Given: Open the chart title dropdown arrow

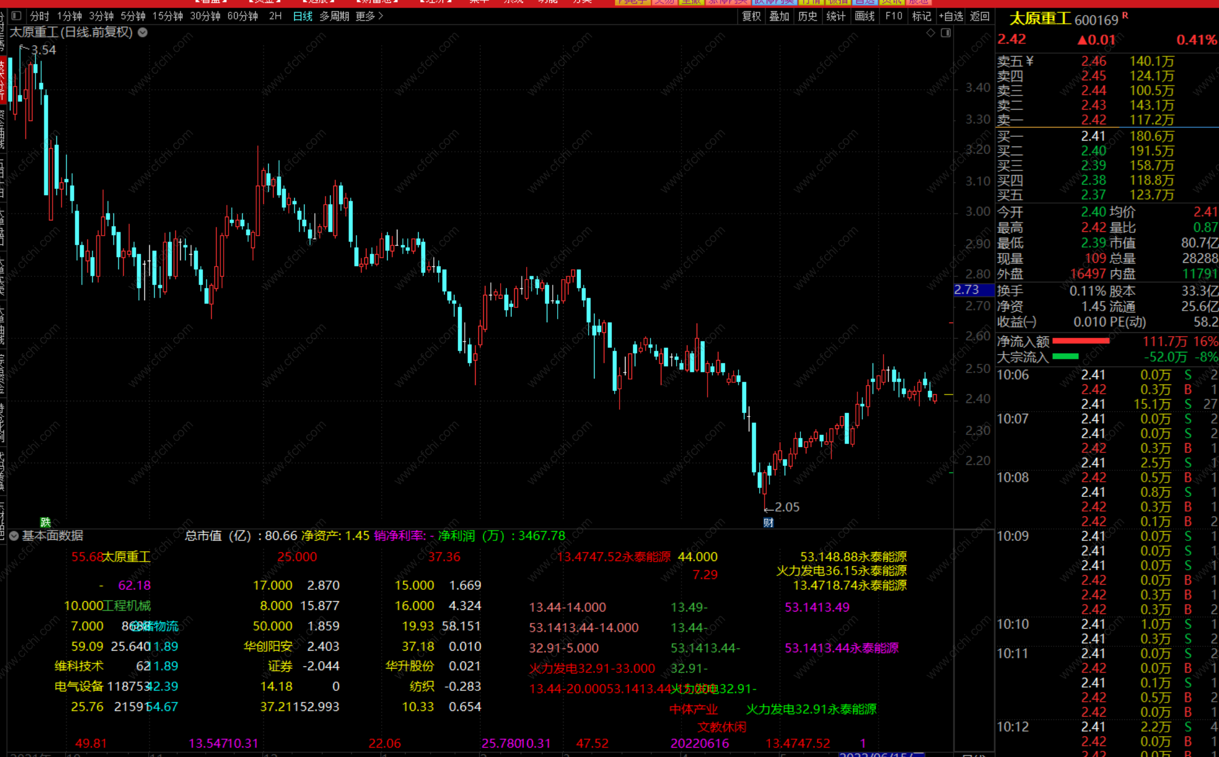Looking at the screenshot, I should coord(143,33).
